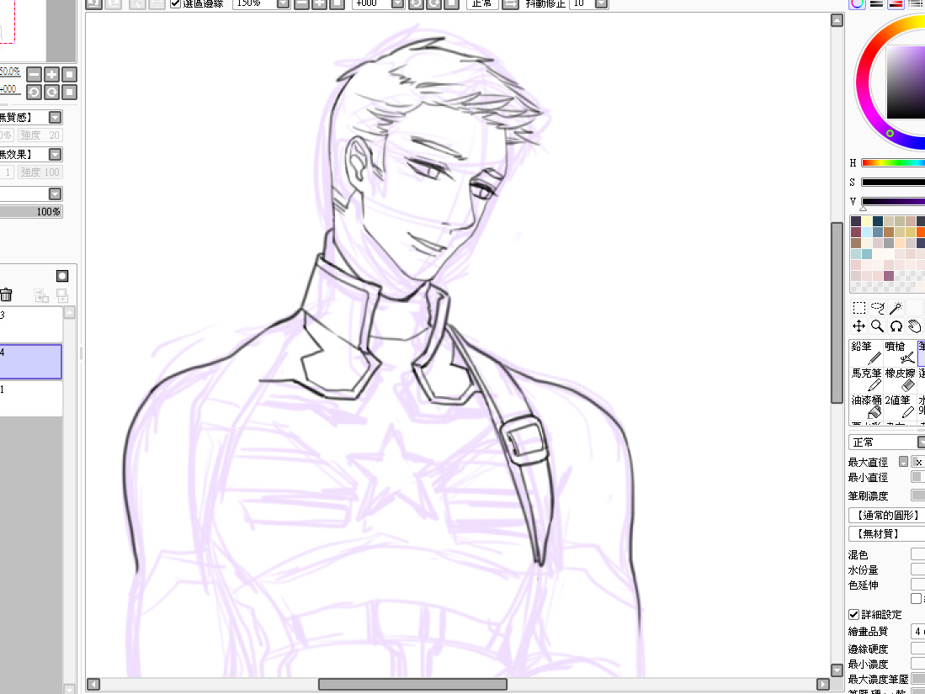Rotate canvas clockwise in navigator
925x694 pixels.
click(52, 92)
